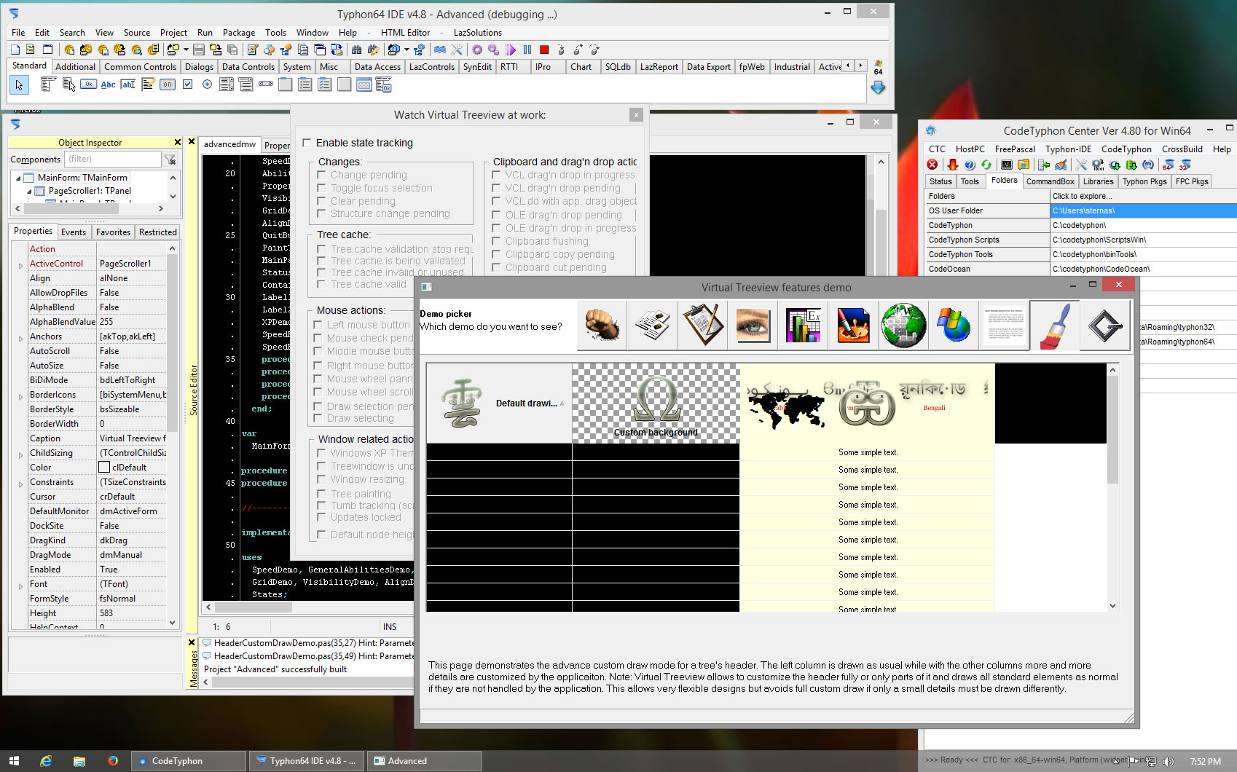Click the broom clean icon in CodeTyphon Center
This screenshot has height=772, width=1237.
pos(1061,165)
